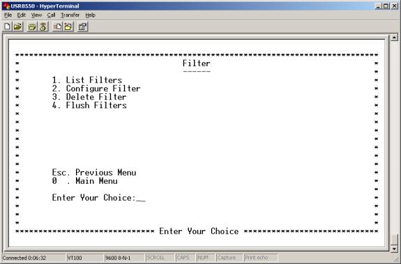Click the scrollbar down arrow

click(x=394, y=248)
